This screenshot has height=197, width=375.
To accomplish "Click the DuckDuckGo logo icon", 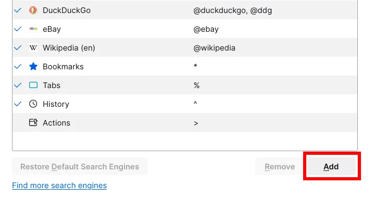I will click(33, 10).
